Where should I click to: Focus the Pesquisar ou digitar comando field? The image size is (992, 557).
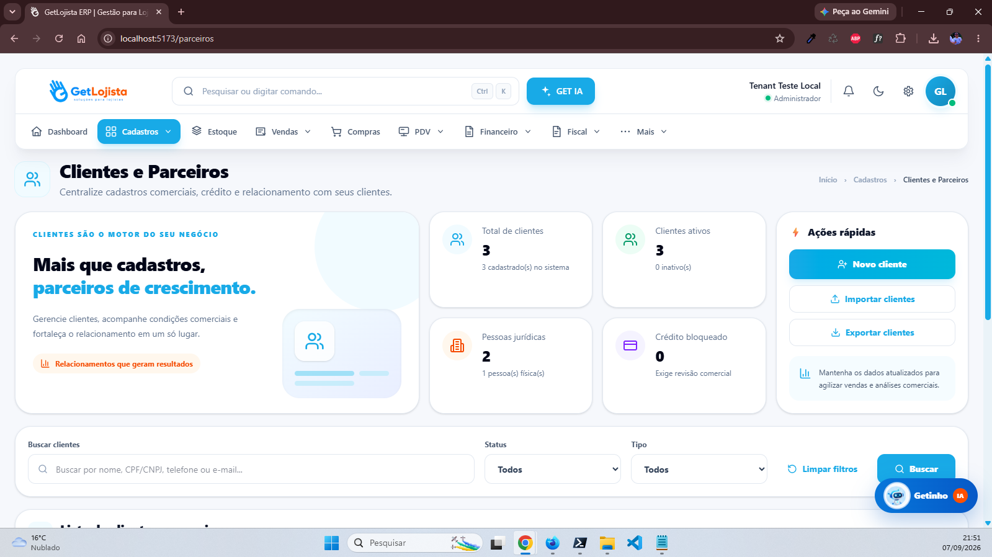pos(346,91)
